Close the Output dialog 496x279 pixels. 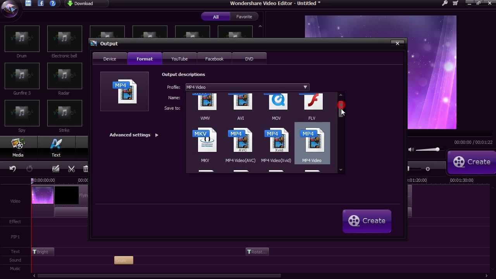397,43
